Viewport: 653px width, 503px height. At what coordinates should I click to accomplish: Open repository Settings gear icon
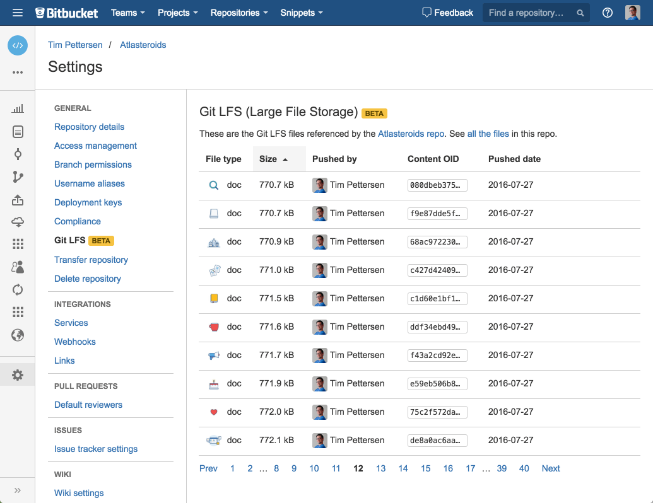pyautogui.click(x=18, y=374)
